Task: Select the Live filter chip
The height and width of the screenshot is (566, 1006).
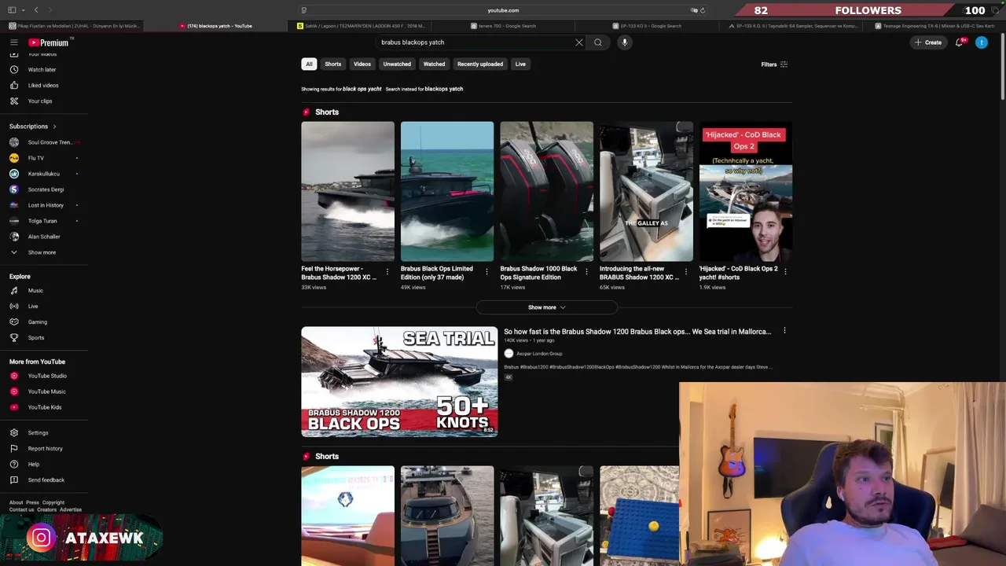Action: tap(520, 64)
